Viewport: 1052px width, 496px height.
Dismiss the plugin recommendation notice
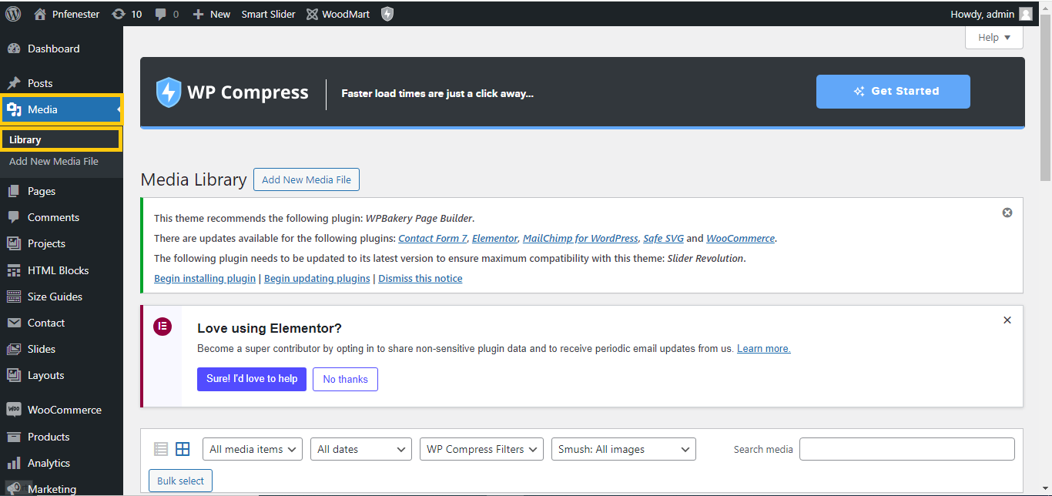[x=1007, y=213]
